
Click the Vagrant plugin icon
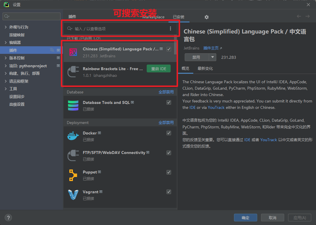[x=73, y=195]
